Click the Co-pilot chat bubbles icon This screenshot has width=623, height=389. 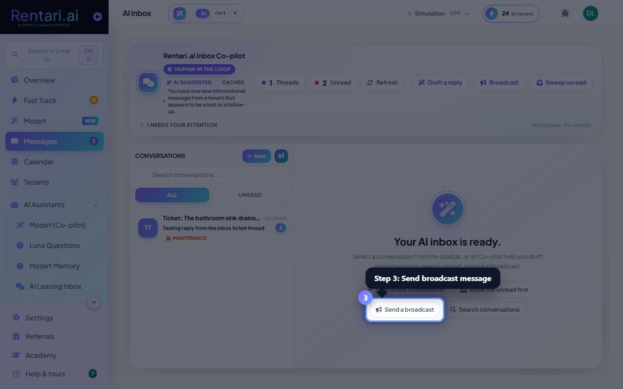(x=148, y=83)
